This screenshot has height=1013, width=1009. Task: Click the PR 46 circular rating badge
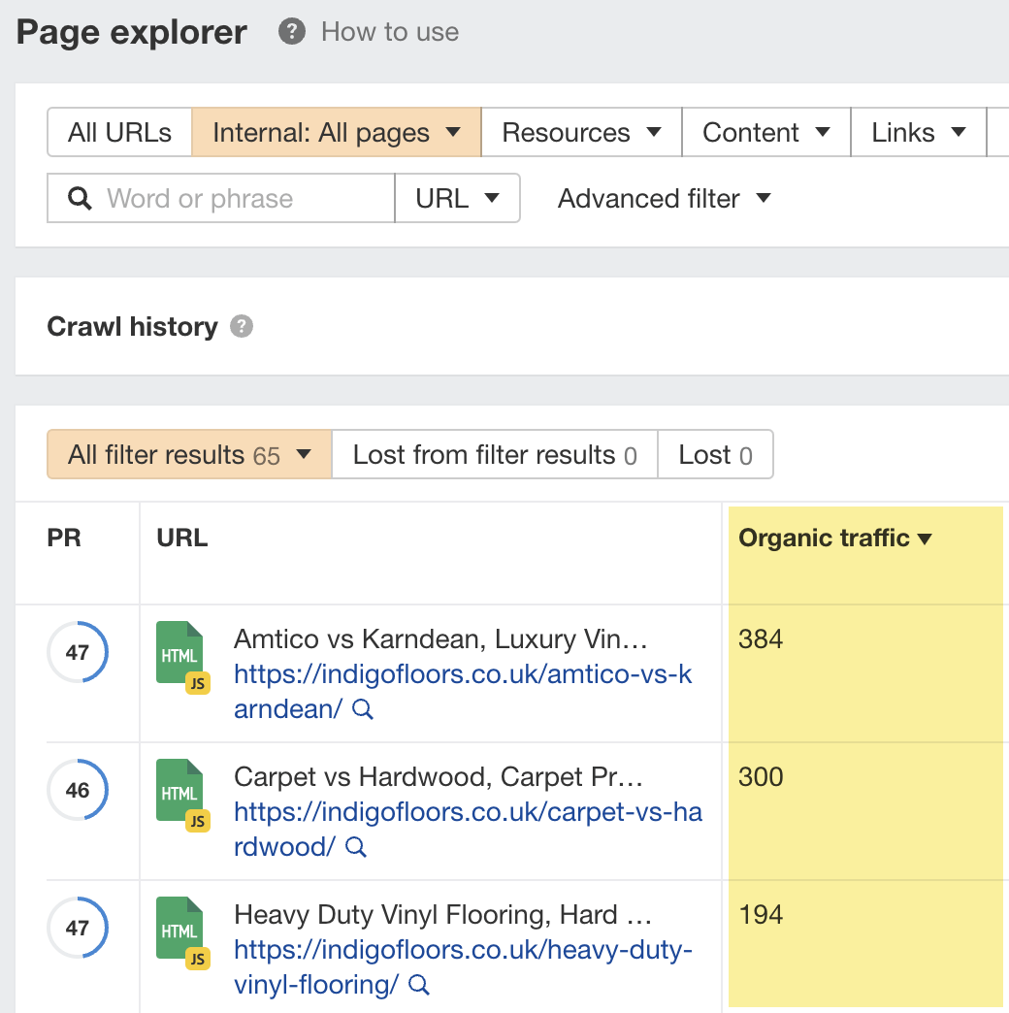tap(78, 790)
